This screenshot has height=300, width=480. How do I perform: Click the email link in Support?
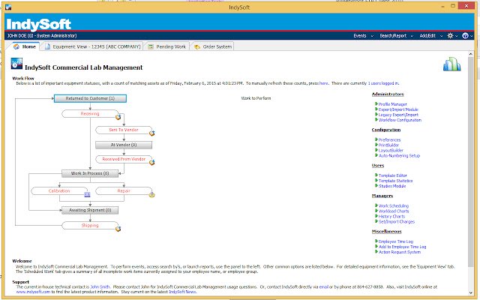324,286
